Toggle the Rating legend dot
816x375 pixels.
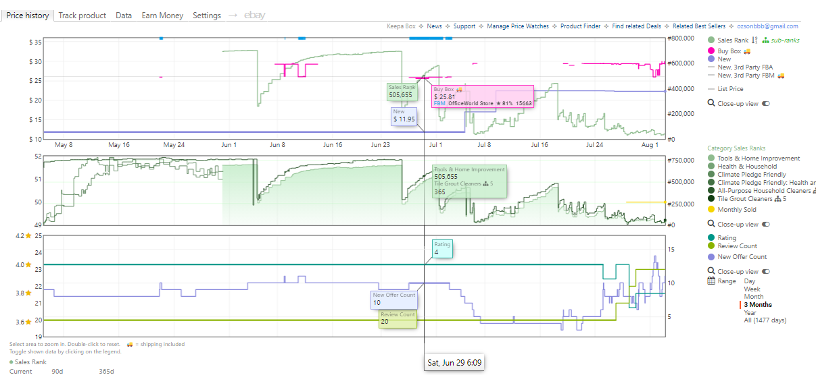711,238
